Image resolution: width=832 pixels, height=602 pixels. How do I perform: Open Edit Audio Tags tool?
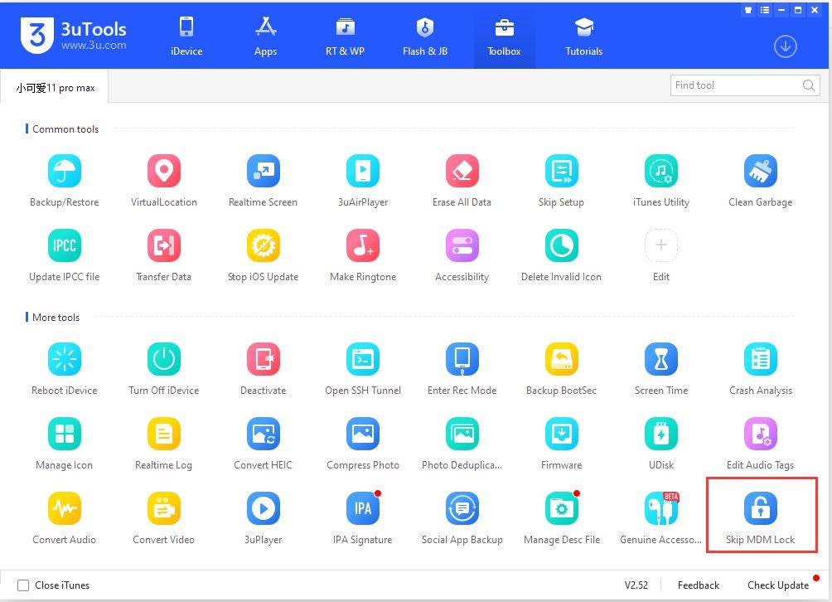coord(761,444)
